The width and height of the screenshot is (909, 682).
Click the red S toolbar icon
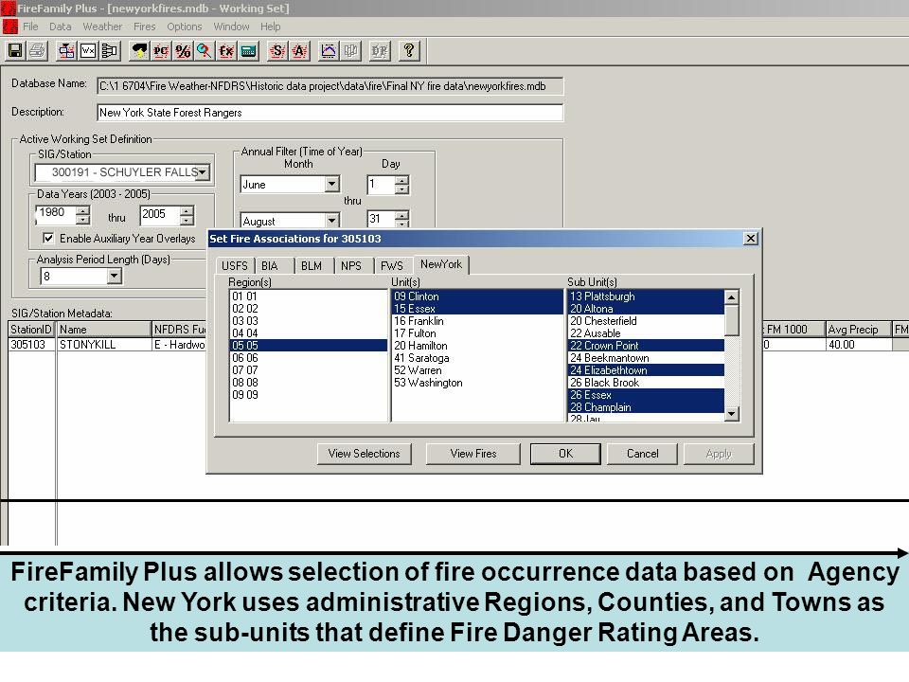coord(277,51)
